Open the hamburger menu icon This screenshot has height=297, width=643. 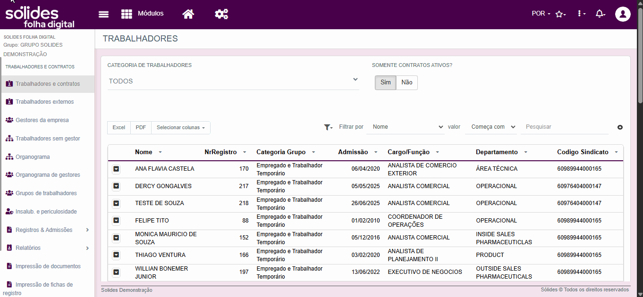pyautogui.click(x=103, y=14)
